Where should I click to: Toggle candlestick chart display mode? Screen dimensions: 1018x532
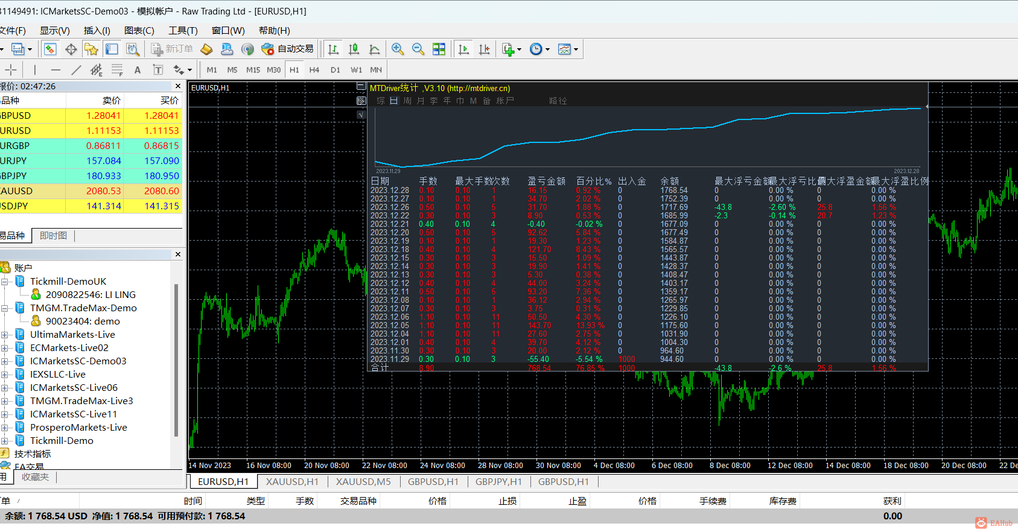[354, 49]
